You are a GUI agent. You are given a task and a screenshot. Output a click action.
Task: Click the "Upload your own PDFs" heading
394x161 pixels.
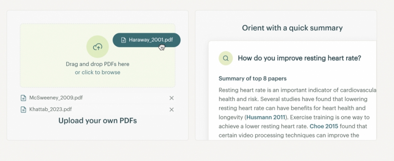(98, 121)
